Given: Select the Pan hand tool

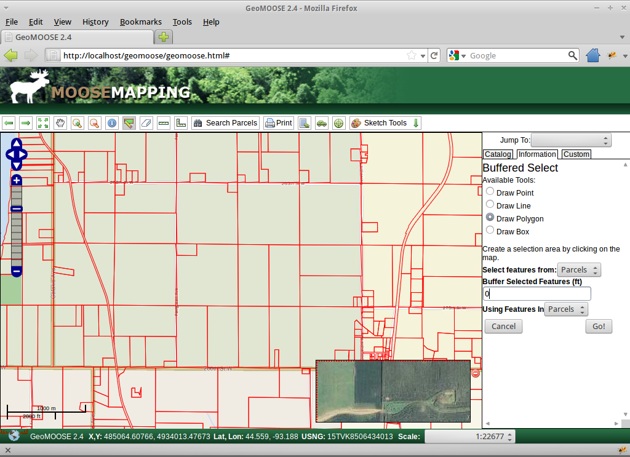Looking at the screenshot, I should click(60, 123).
